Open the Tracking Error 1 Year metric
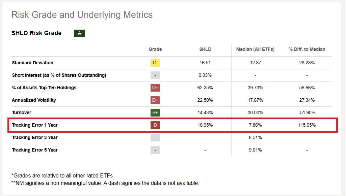 tap(35, 125)
